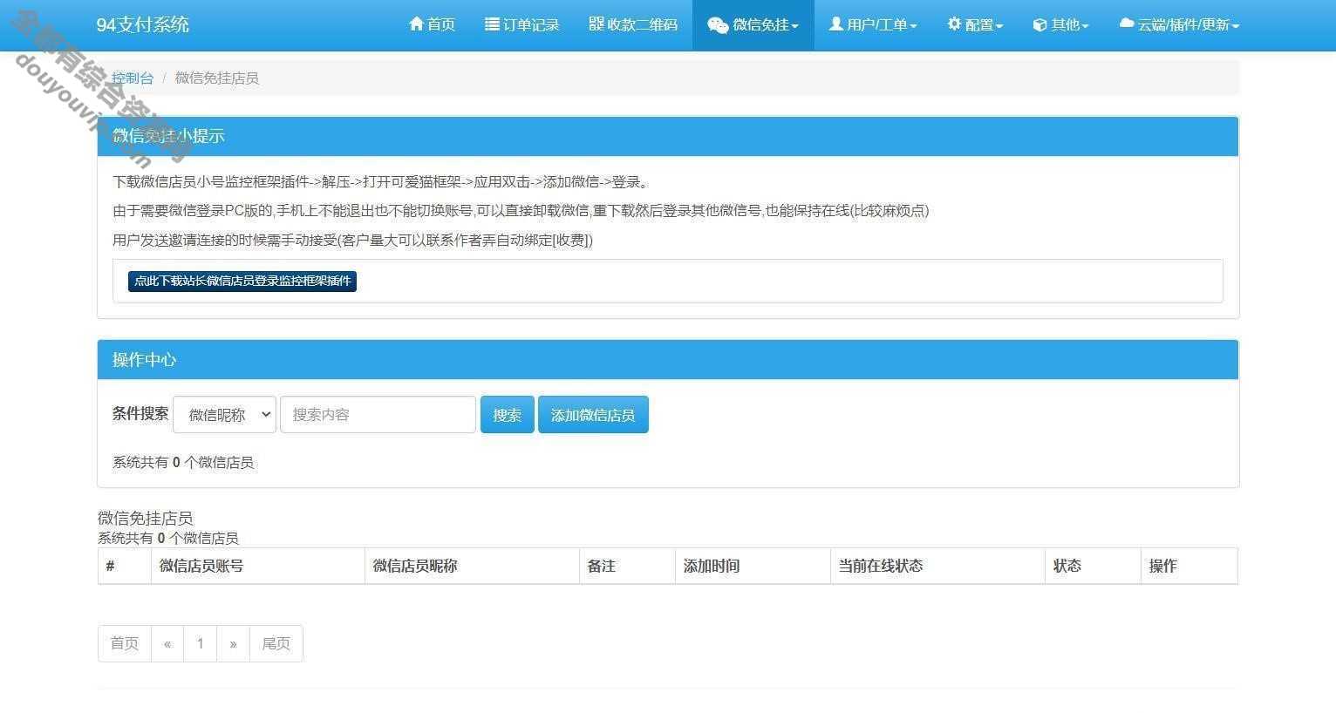Click the tip line starting 用户发送邀请连接的时候

pos(352,241)
